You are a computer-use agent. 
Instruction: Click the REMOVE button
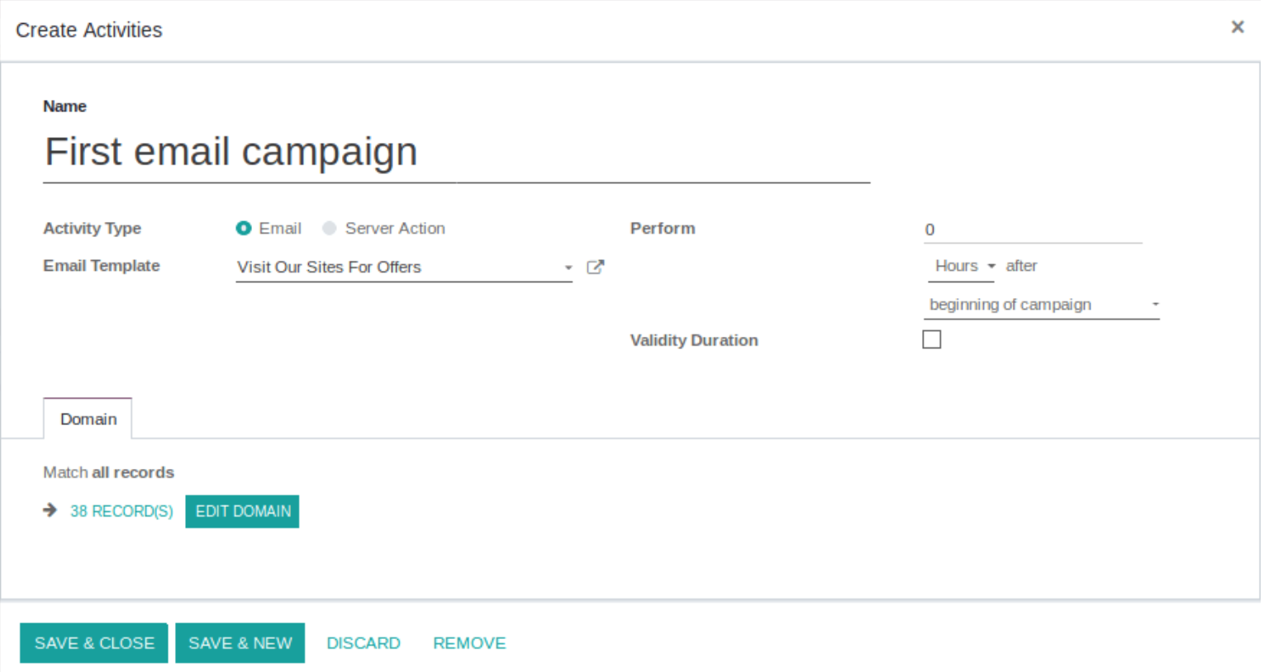click(469, 643)
